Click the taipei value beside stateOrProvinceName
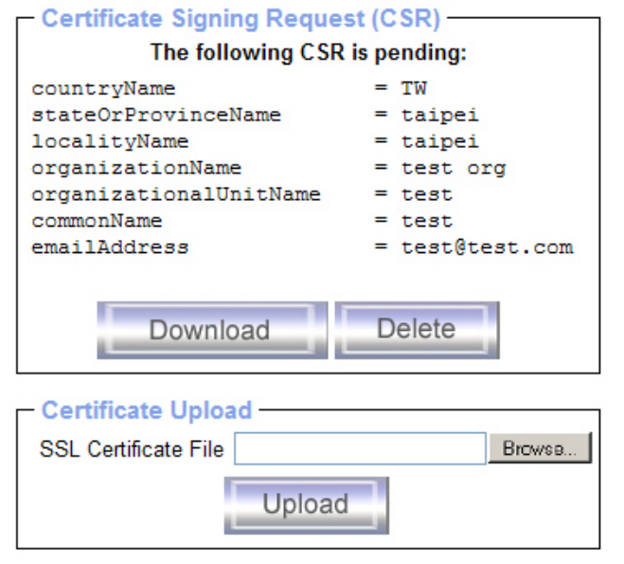Image resolution: width=624 pixels, height=564 pixels. point(439,116)
